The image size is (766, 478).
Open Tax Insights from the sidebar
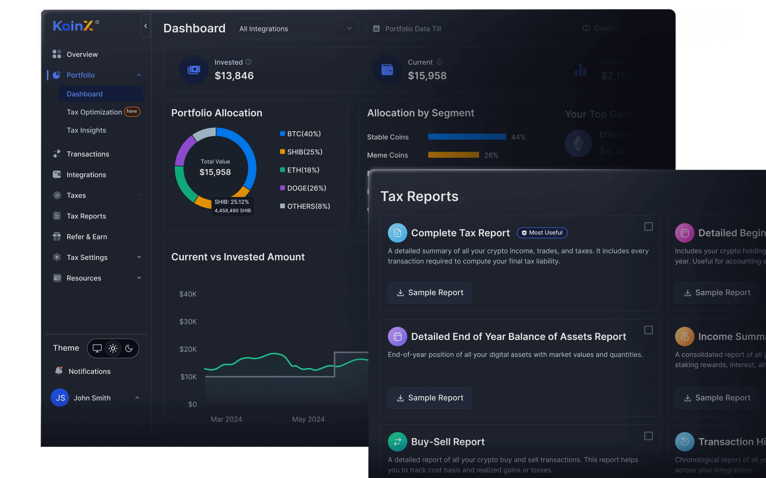86,130
